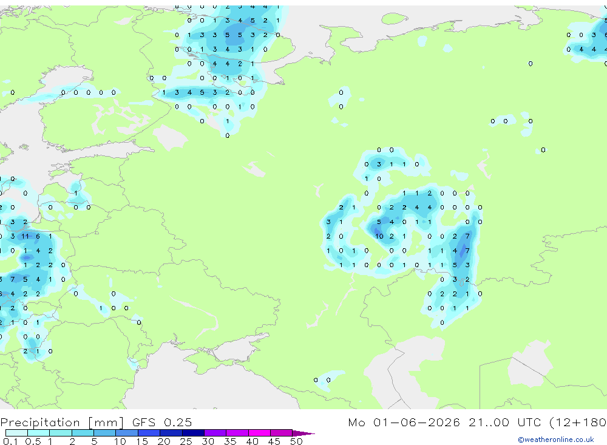Click the 0.5–1 mm legend swatch
607x445 pixels.
tap(39, 433)
